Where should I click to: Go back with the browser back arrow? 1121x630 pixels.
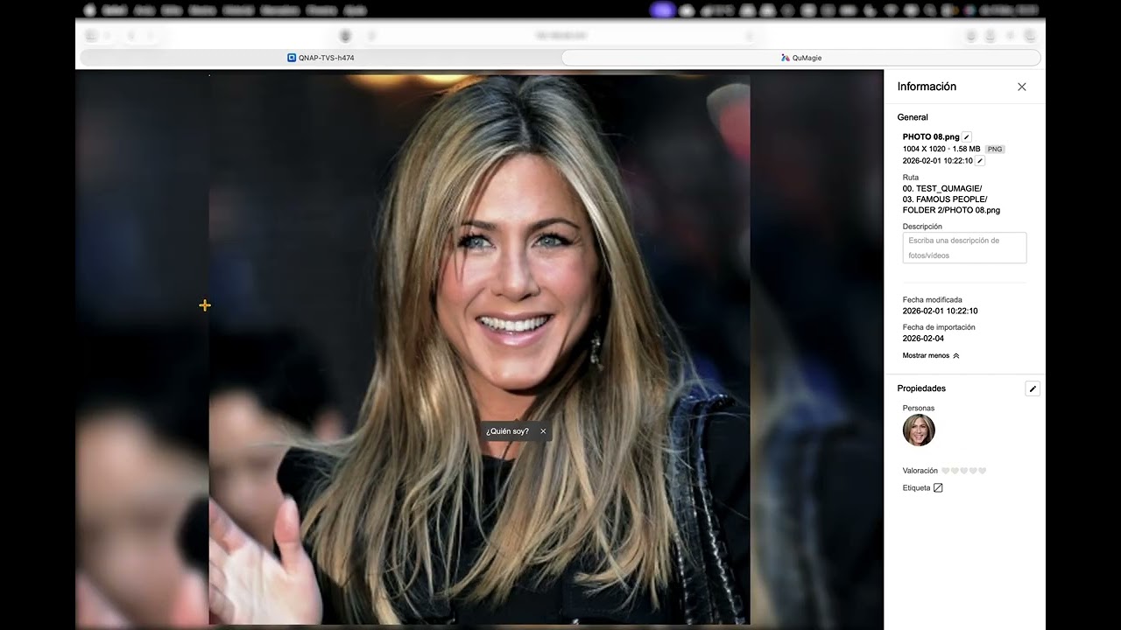(x=130, y=36)
